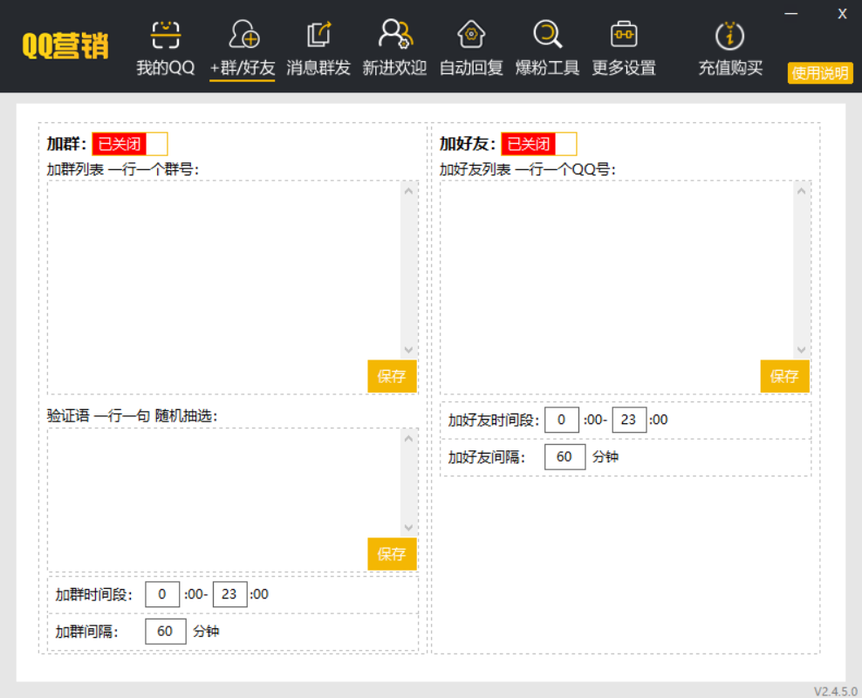Save the 加好友列表 friend list
862x698 pixels.
click(x=784, y=376)
